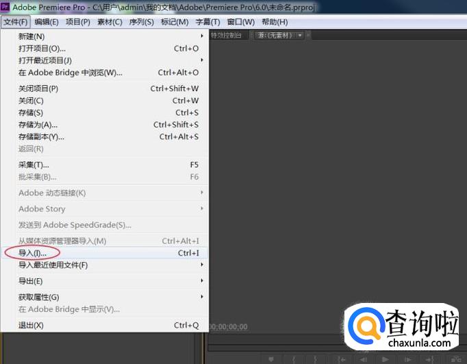The height and width of the screenshot is (364, 467).
Task: Open the 项目(P) menu
Action: pyautogui.click(x=78, y=22)
